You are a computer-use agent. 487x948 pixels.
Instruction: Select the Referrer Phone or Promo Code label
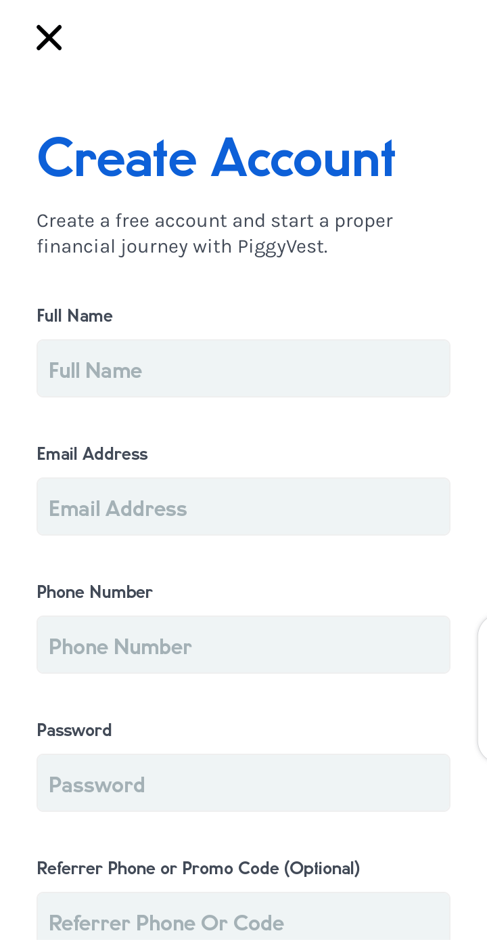[x=198, y=868]
